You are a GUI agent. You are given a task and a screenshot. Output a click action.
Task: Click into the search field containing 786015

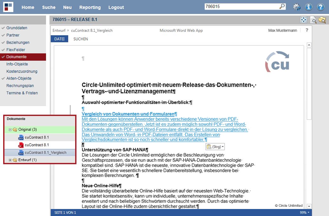point(241,7)
